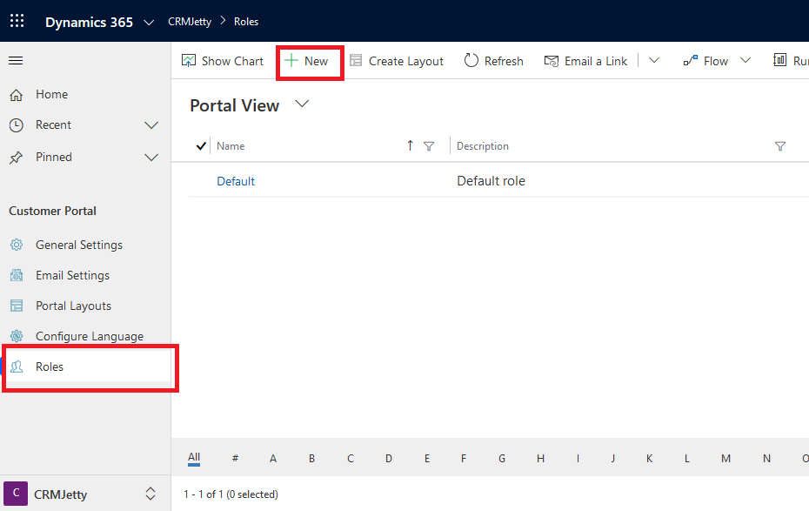The image size is (809, 511).
Task: Go to Portal Layouts page
Action: coord(73,306)
